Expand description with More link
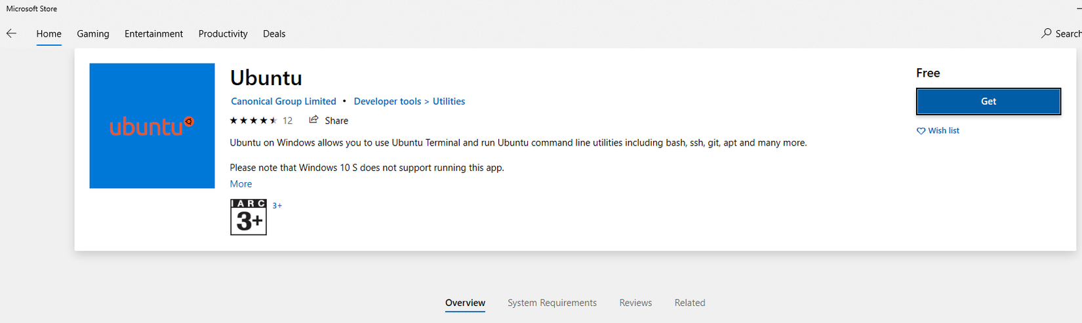Image resolution: width=1082 pixels, height=323 pixels. (241, 184)
